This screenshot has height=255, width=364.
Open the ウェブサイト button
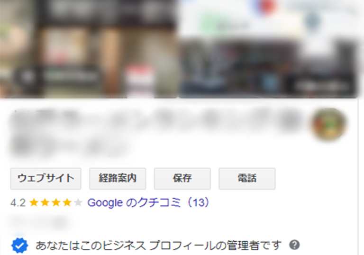pos(45,179)
